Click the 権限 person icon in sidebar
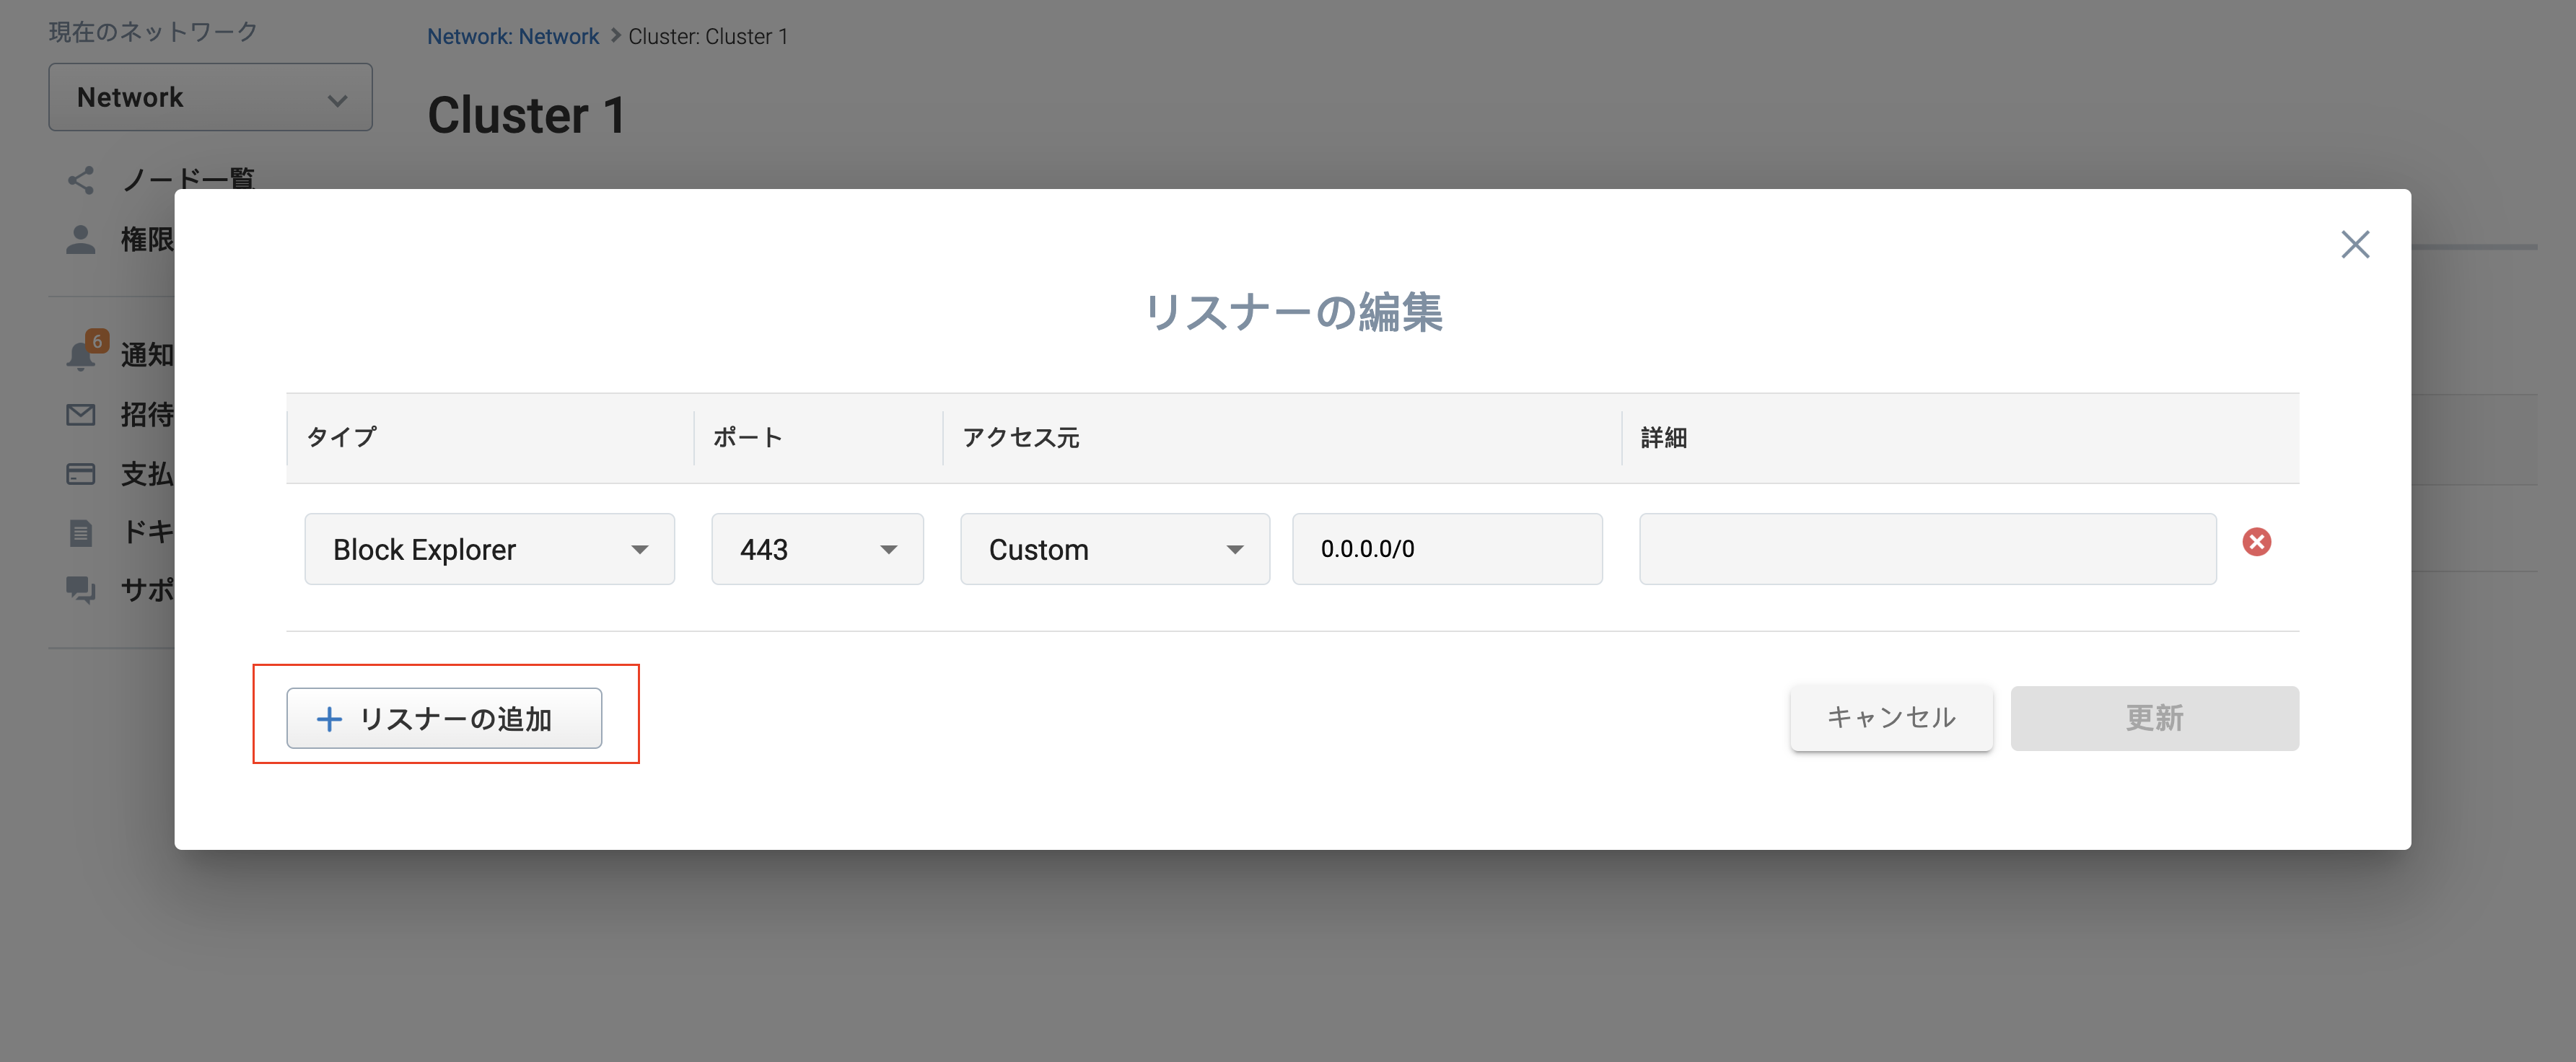Image resolution: width=2576 pixels, height=1062 pixels. [81, 239]
